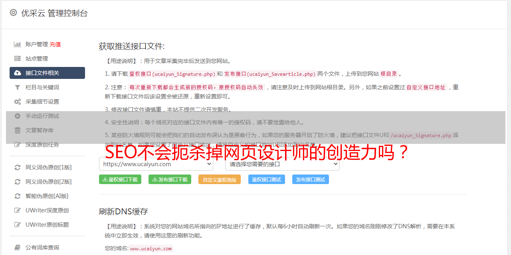This screenshot has width=511, height=255.
Task: Click the refresh icon of 同义词伪原创[2版]
Action: 18,182
